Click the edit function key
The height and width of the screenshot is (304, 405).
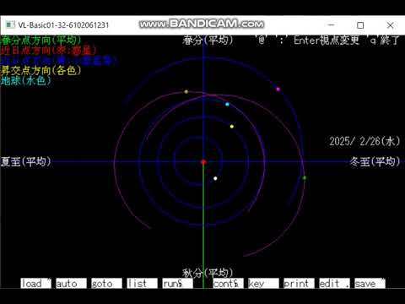coord(334,283)
